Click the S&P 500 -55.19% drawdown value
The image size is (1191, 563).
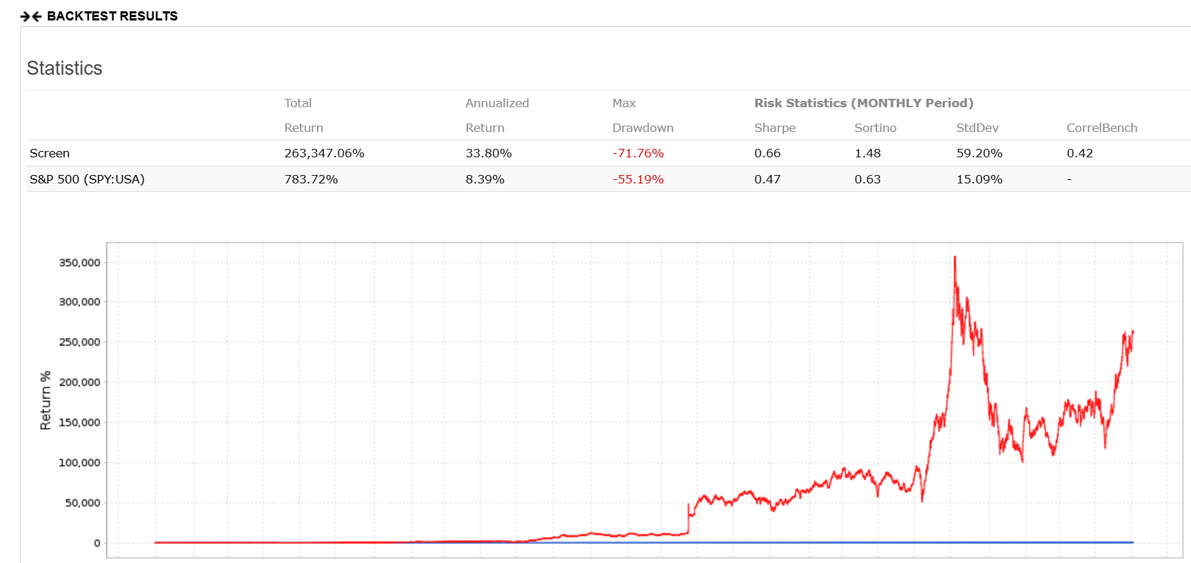(x=638, y=179)
